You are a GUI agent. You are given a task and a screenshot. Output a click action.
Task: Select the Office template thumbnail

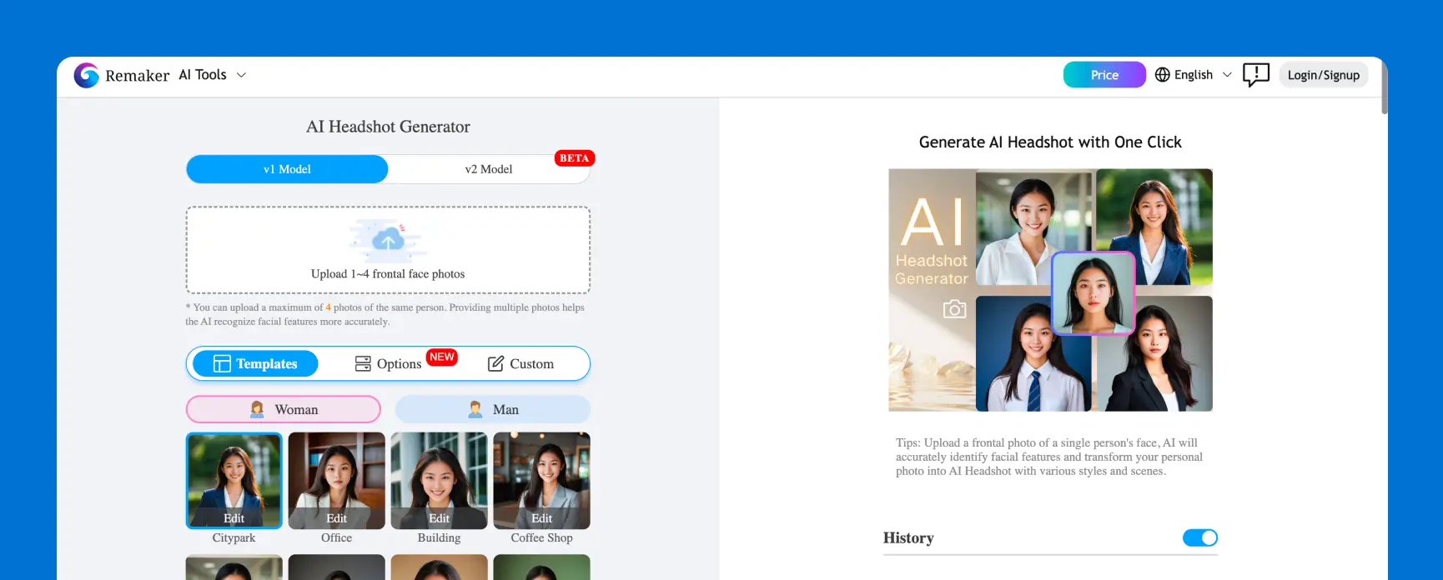(337, 480)
